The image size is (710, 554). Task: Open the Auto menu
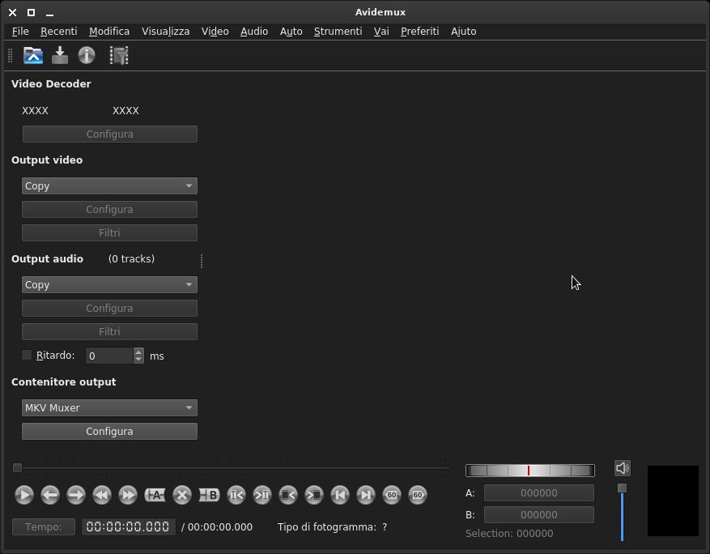coord(291,32)
